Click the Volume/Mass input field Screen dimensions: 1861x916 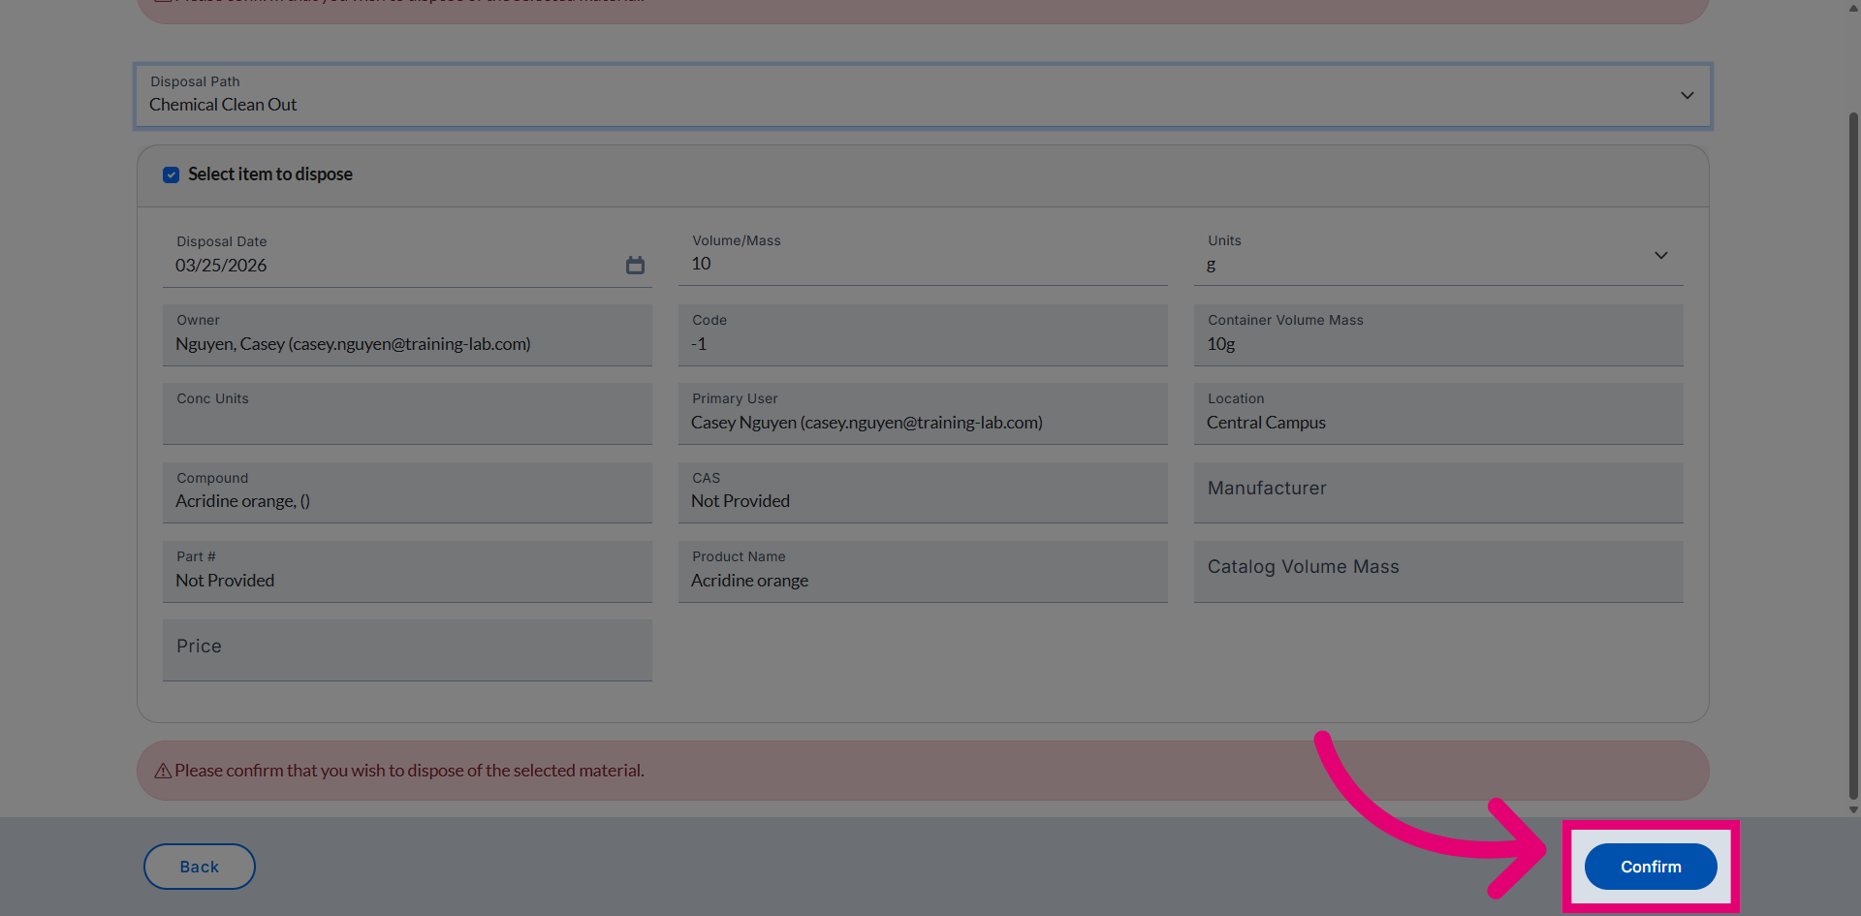point(923,255)
